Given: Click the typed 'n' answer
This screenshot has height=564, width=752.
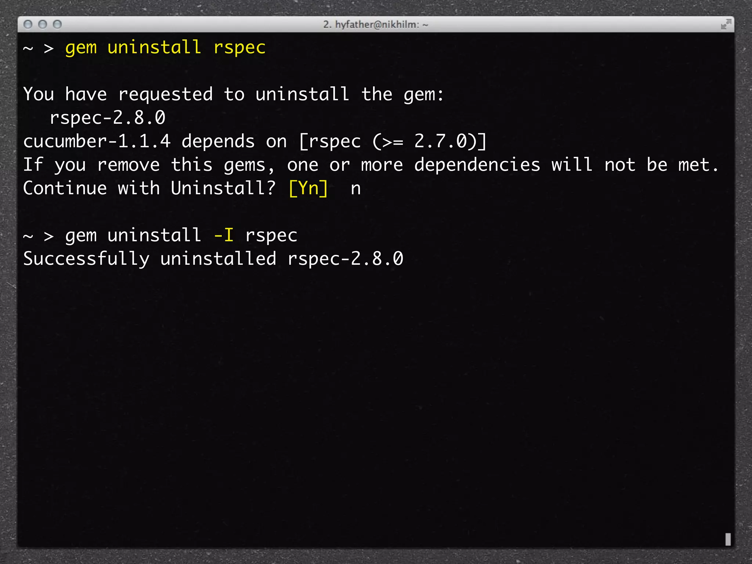Looking at the screenshot, I should pos(356,189).
